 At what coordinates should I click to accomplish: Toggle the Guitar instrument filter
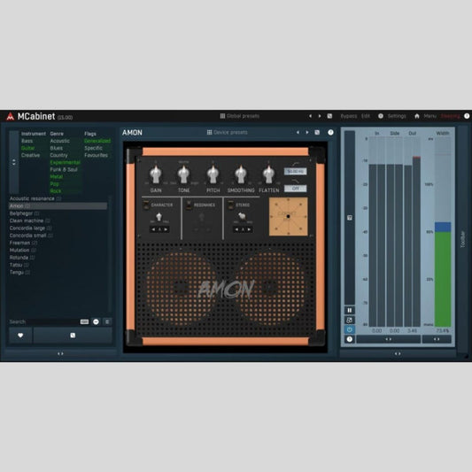pos(27,148)
